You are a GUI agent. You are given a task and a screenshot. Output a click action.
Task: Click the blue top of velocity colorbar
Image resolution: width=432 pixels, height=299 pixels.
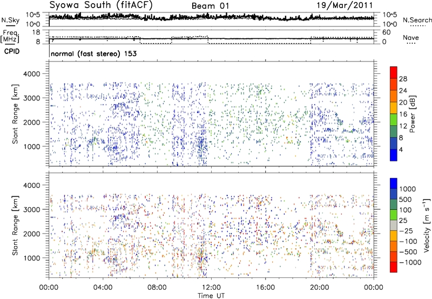click(394, 184)
